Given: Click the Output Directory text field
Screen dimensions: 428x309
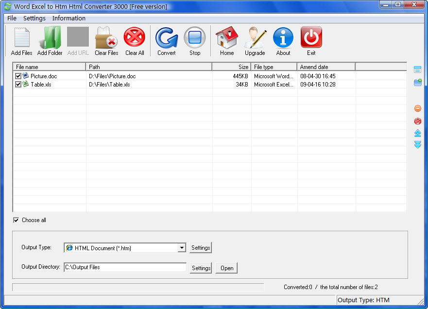Looking at the screenshot, I should point(125,267).
